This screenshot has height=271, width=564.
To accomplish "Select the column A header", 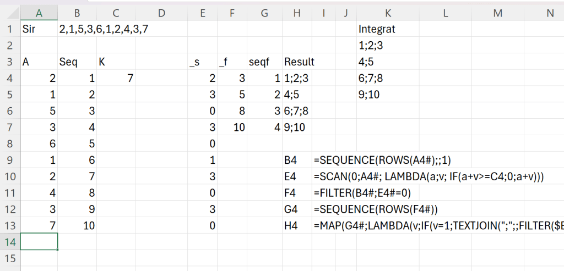I will pos(39,13).
